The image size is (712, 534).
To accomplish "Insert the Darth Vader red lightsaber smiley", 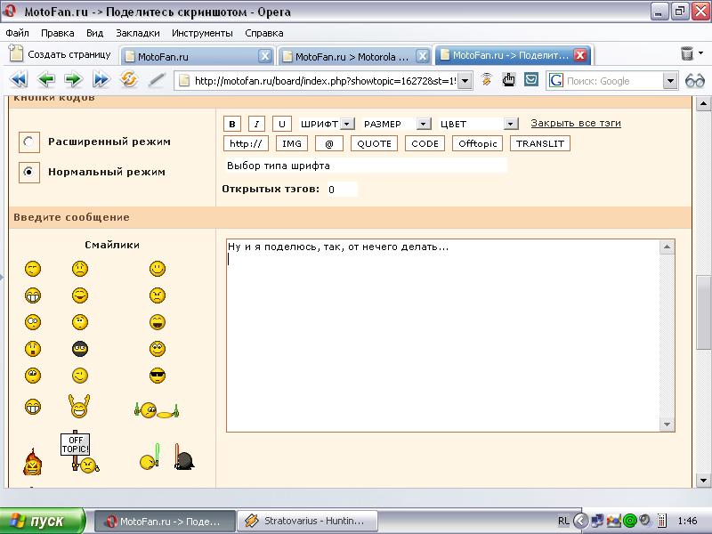I will [184, 457].
